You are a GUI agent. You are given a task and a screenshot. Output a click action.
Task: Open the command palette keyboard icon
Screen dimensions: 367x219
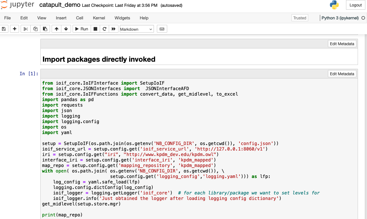162,29
